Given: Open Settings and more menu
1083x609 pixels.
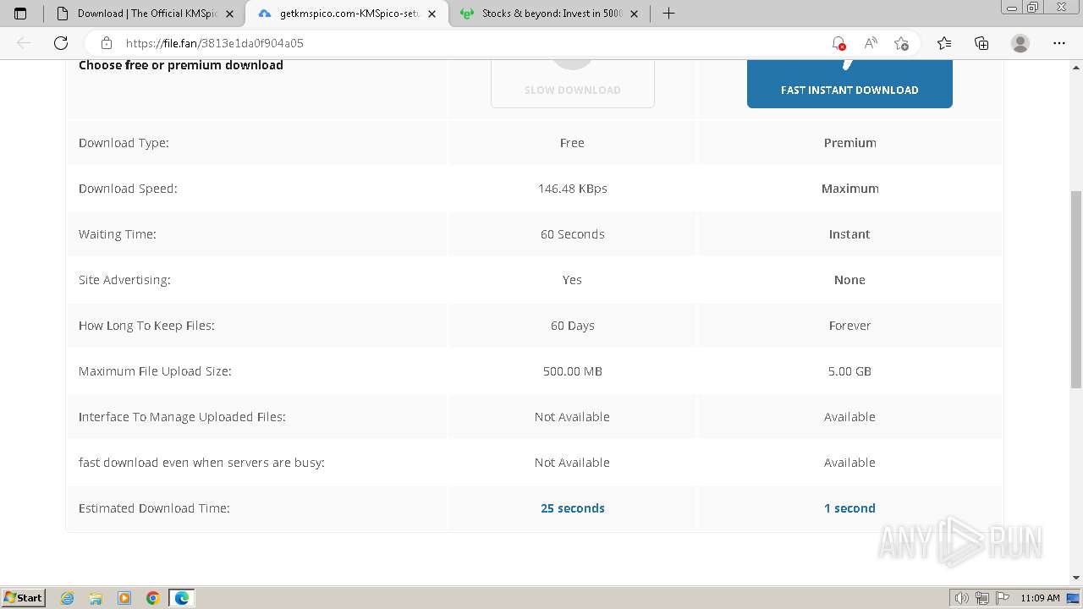Looking at the screenshot, I should point(1059,43).
